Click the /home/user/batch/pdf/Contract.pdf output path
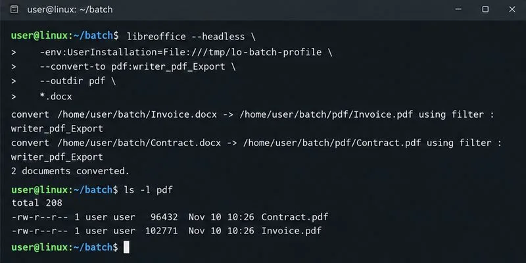 [x=332, y=143]
